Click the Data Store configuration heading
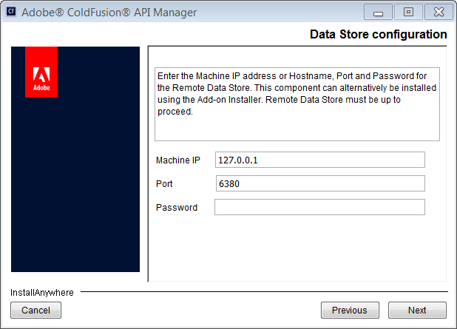The width and height of the screenshot is (457, 329). pyautogui.click(x=378, y=35)
